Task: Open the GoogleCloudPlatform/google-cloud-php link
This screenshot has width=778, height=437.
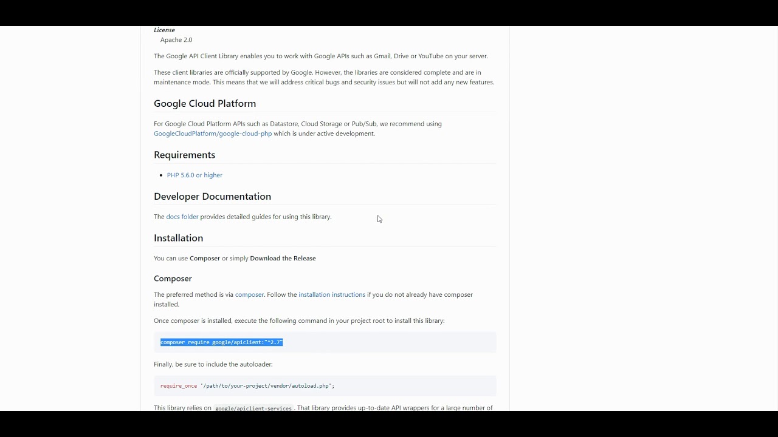Action: click(x=213, y=134)
